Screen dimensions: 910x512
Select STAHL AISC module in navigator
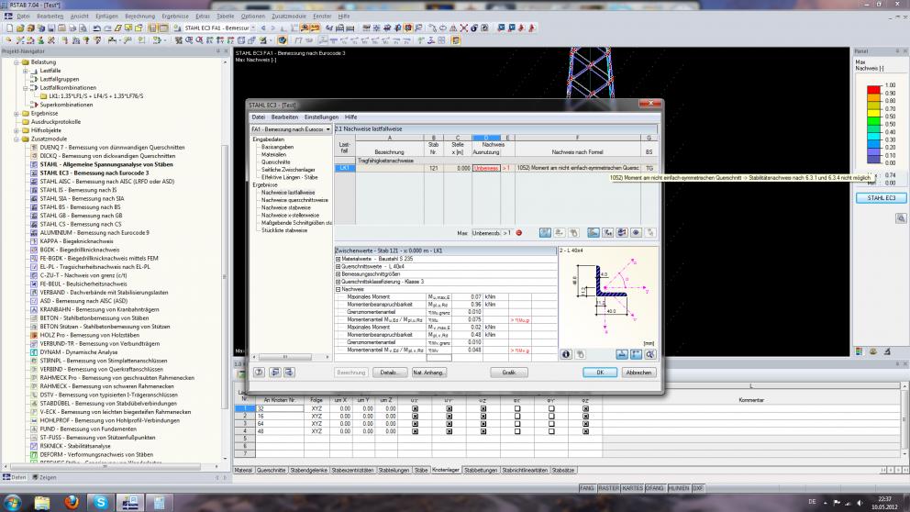[106, 181]
